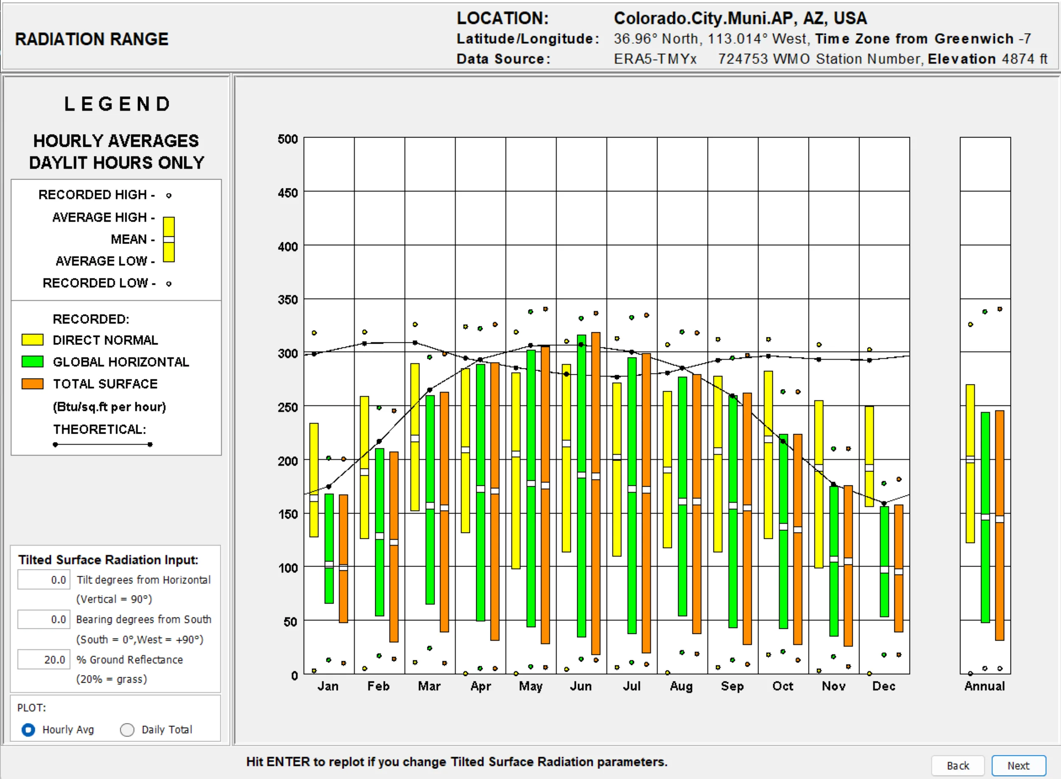Click the October yellow Direct Normal bar
Viewport: 1061px width, 779px height.
coord(768,454)
